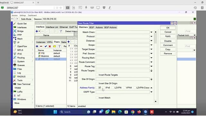Collapse the Address Family row arrow
Image resolution: width=206 pixels, height=116 pixels.
coord(151,88)
